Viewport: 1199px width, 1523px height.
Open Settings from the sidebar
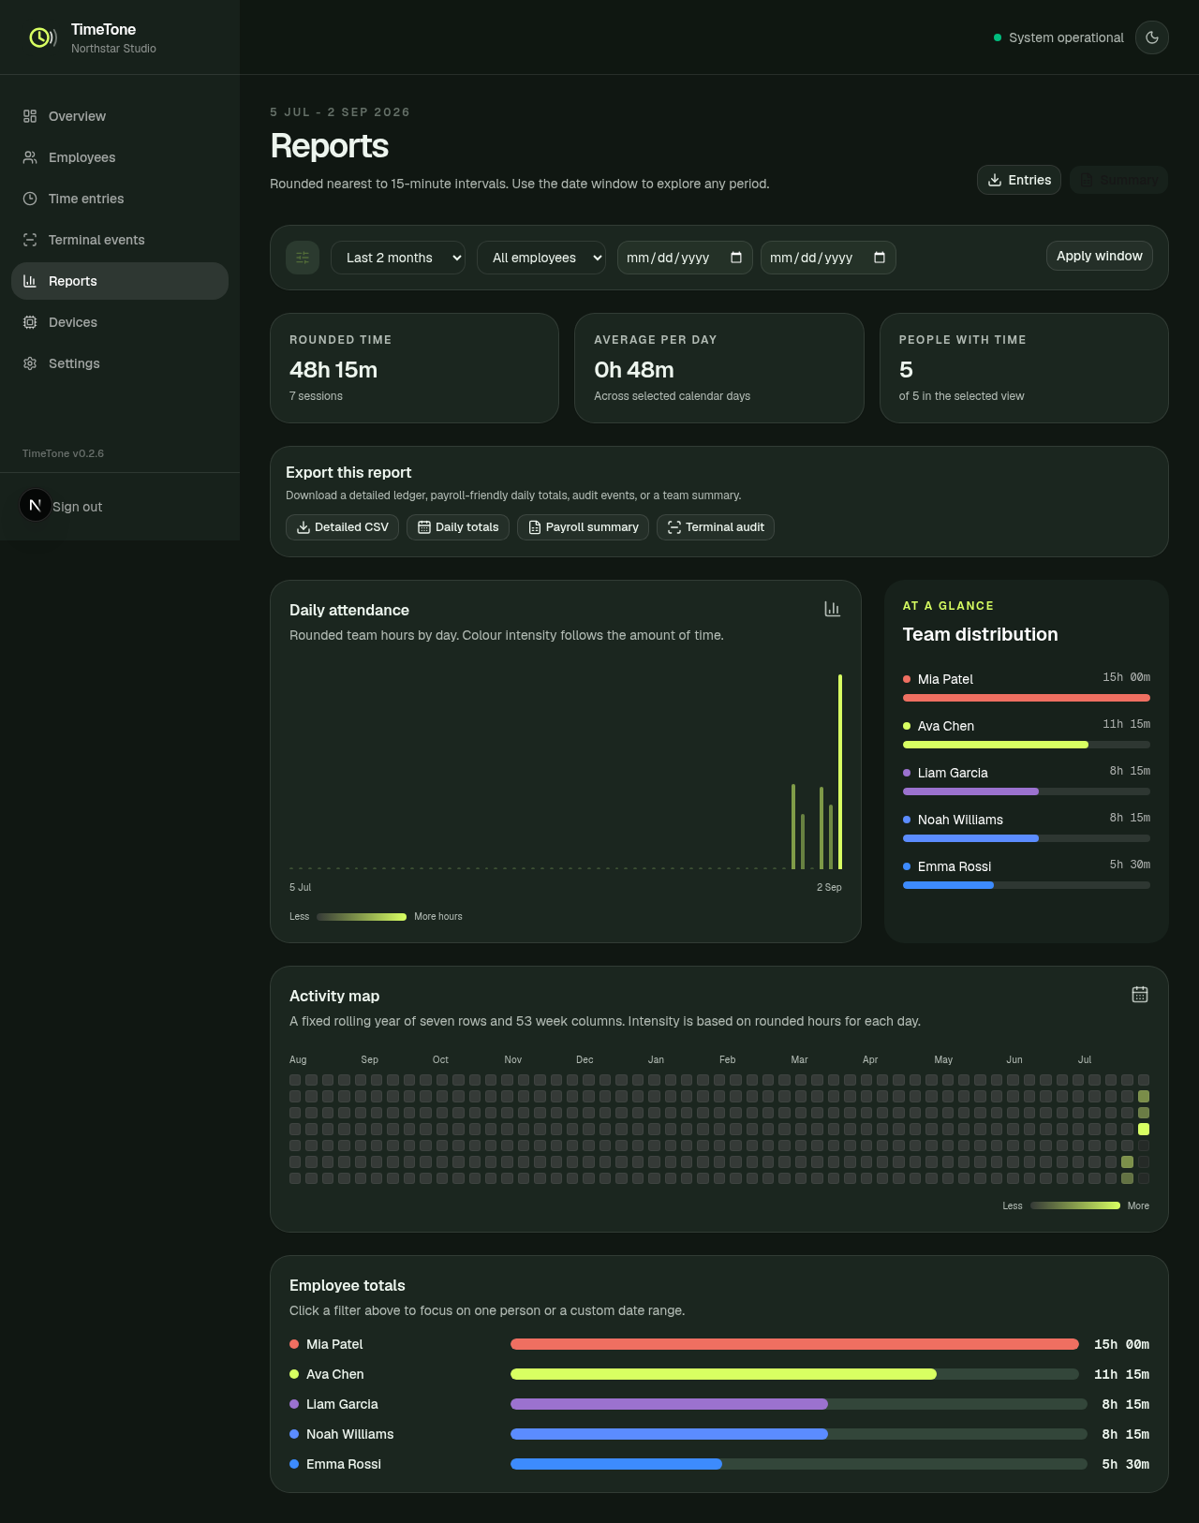click(120, 363)
